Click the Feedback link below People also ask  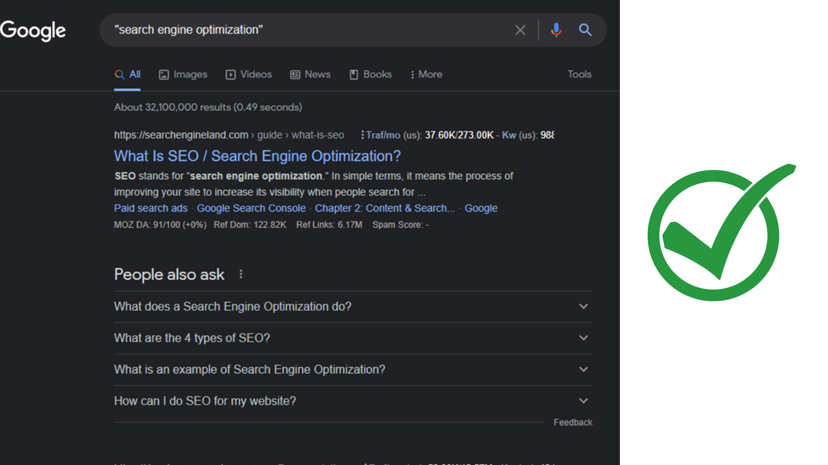point(573,423)
